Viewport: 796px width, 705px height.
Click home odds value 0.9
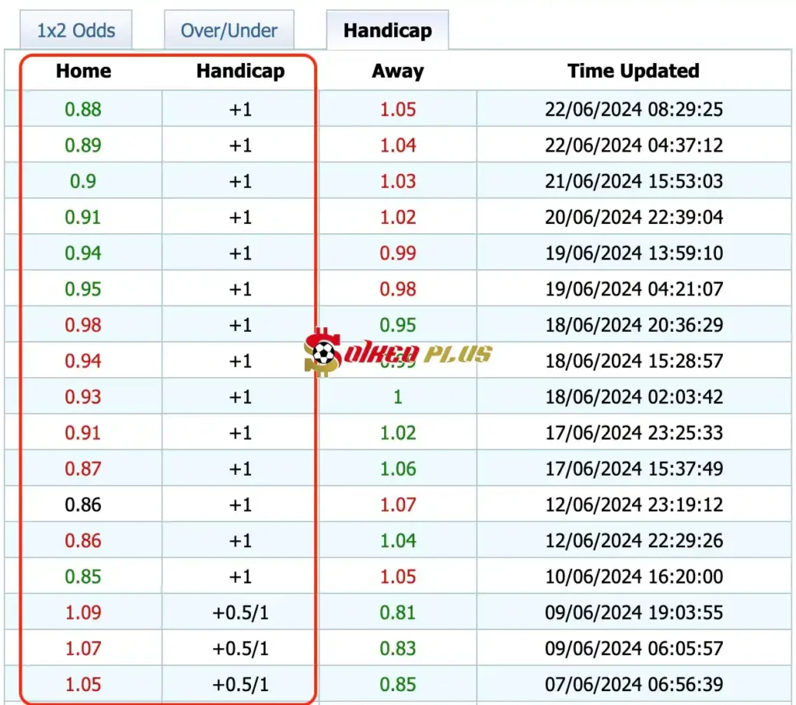pyautogui.click(x=83, y=181)
